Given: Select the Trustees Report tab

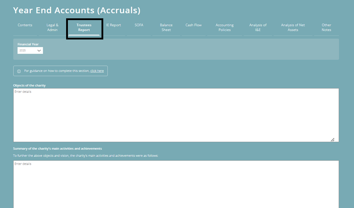Looking at the screenshot, I should [x=84, y=27].
